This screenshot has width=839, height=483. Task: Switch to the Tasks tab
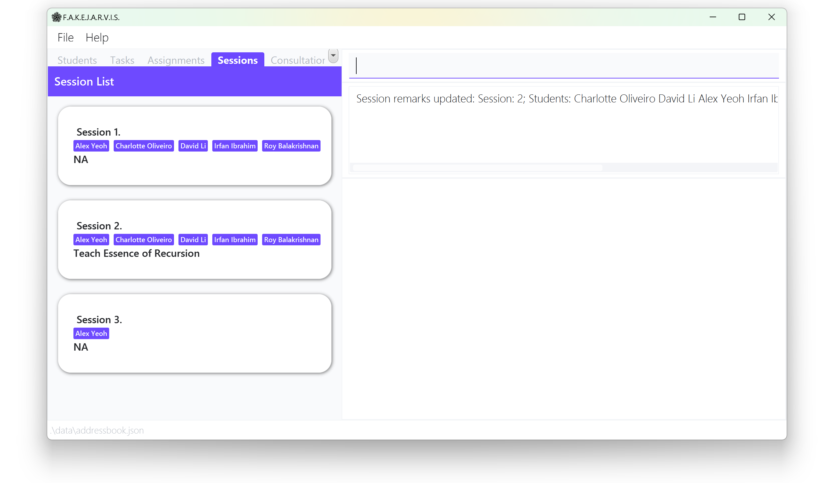[x=122, y=60]
